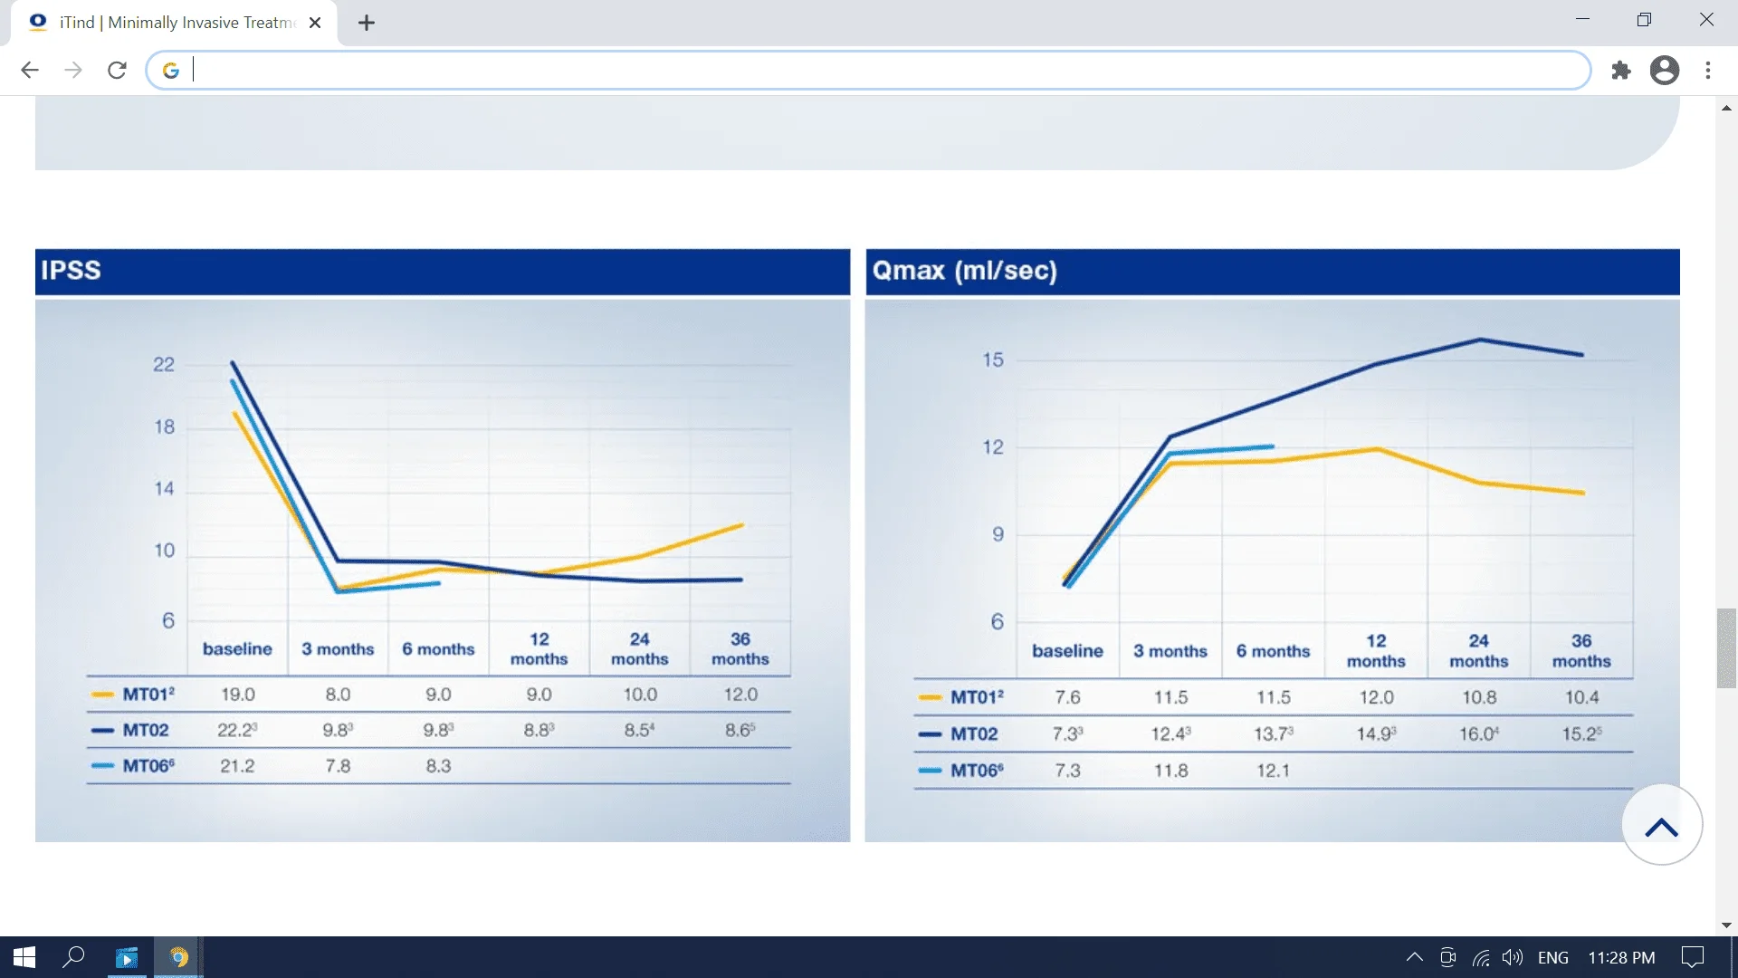Click the IPSS chart 24 months column label
Viewport: 1738px width, 978px height.
(x=639, y=649)
